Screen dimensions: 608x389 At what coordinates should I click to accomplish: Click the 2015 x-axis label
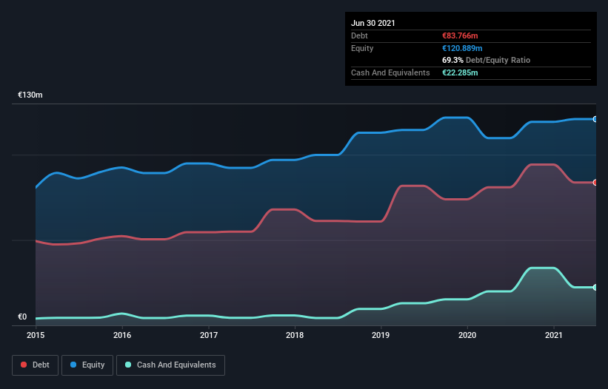pos(36,335)
